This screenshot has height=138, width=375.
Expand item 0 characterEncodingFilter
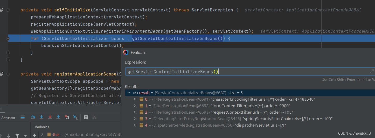[x=135, y=99]
